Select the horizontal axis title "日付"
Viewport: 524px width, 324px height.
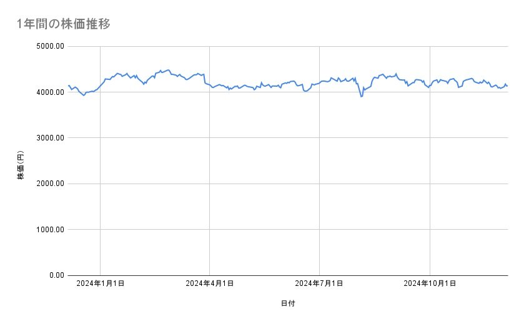(x=288, y=304)
